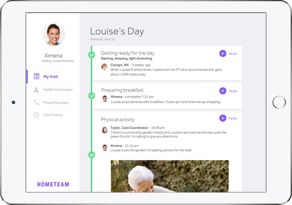Screen dimensions: 292x205
Task: Go to Care History section
Action: pyautogui.click(x=53, y=115)
